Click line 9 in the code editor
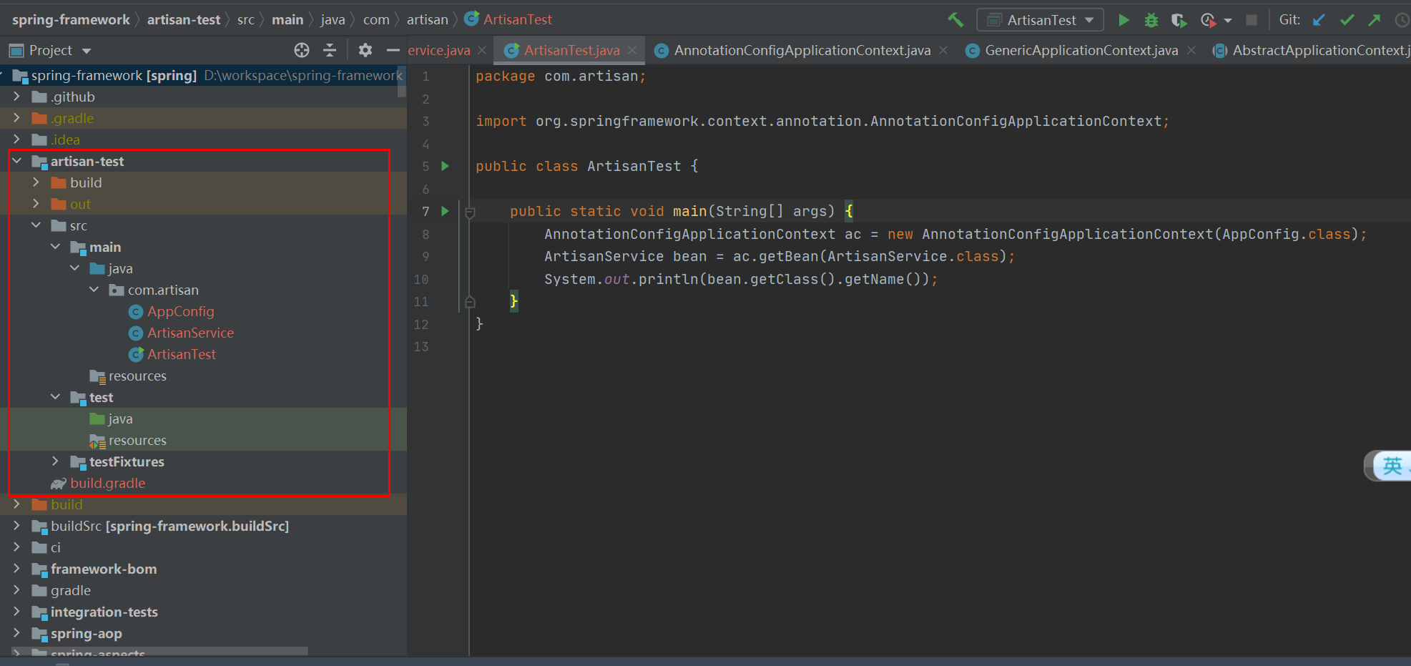 point(780,256)
